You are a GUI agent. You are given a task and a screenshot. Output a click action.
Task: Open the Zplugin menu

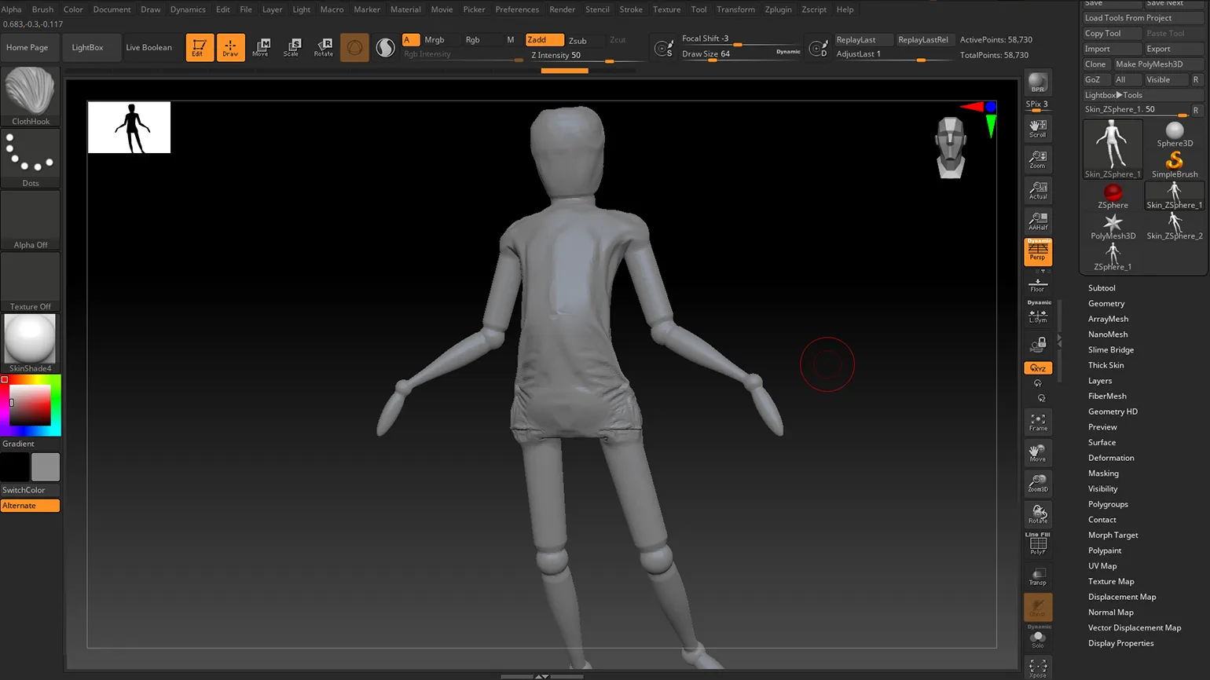coord(778,9)
